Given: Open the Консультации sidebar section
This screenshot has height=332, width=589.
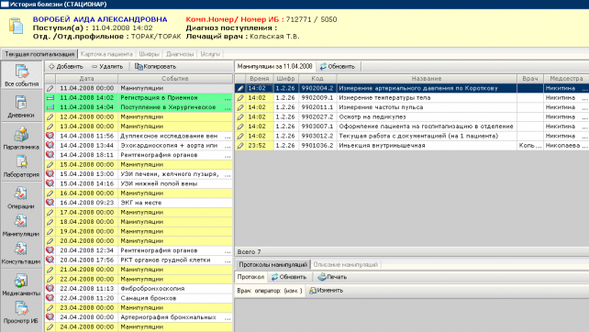Looking at the screenshot, I should [x=21, y=253].
